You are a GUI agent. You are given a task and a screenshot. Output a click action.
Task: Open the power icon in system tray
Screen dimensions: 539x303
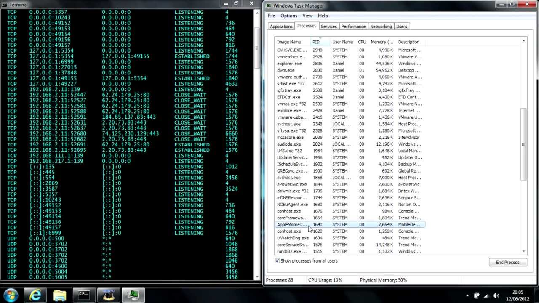point(477,296)
